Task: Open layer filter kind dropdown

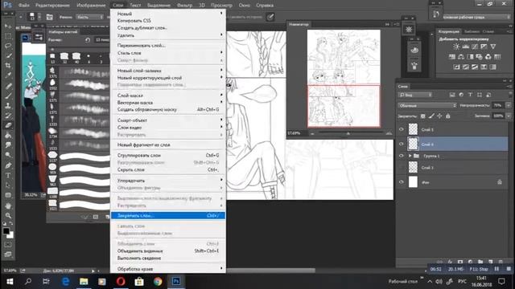Action: tap(415, 95)
